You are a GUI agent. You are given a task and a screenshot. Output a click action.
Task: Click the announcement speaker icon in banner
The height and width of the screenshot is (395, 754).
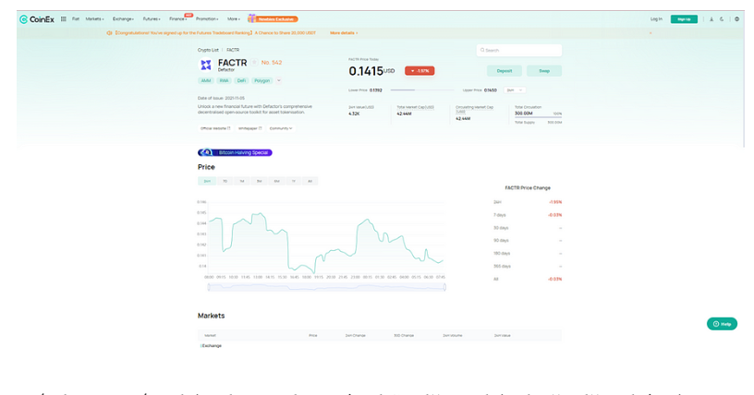[109, 32]
